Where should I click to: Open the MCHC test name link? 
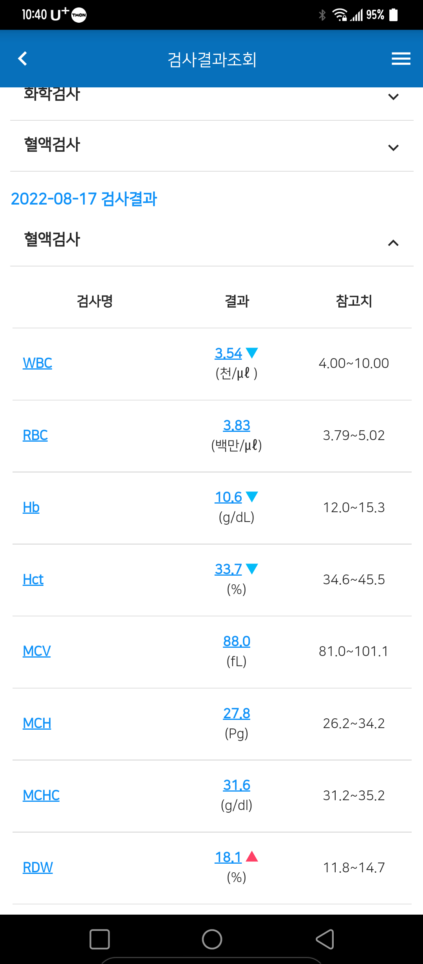click(41, 795)
